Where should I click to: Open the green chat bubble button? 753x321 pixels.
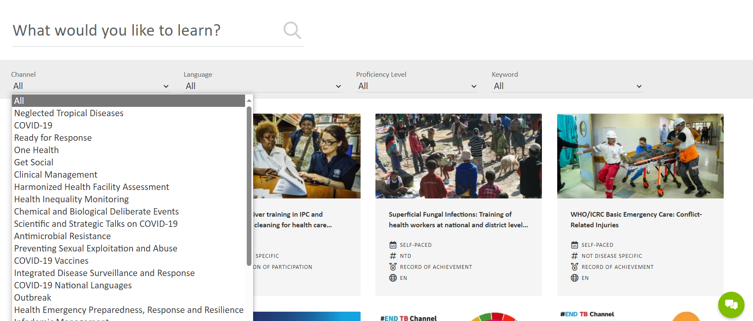click(x=731, y=304)
